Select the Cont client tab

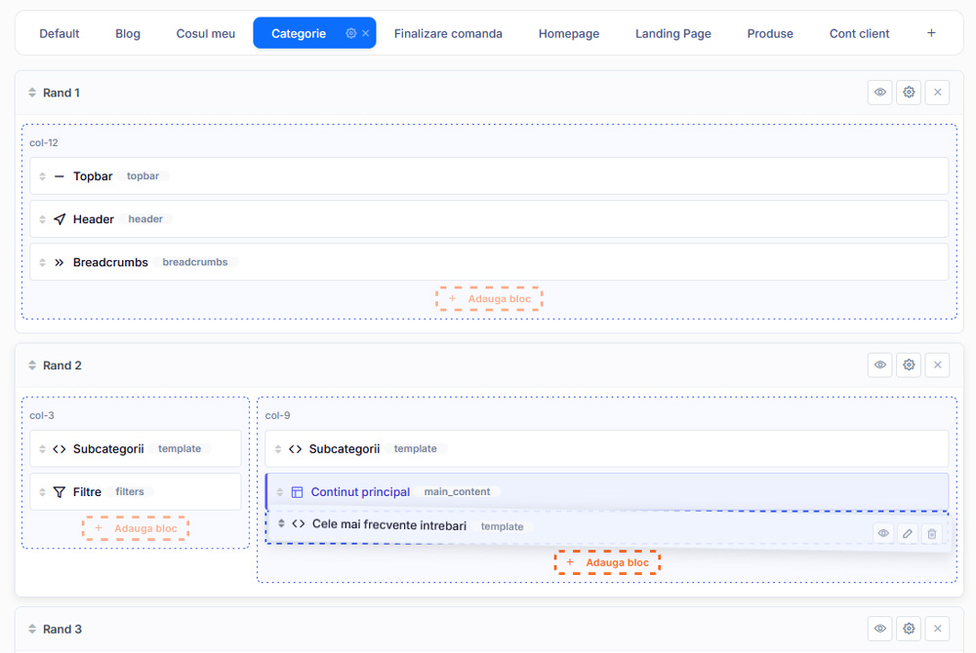[859, 33]
